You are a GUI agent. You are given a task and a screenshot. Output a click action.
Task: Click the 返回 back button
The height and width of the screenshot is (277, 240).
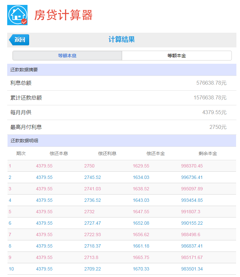click(19, 40)
